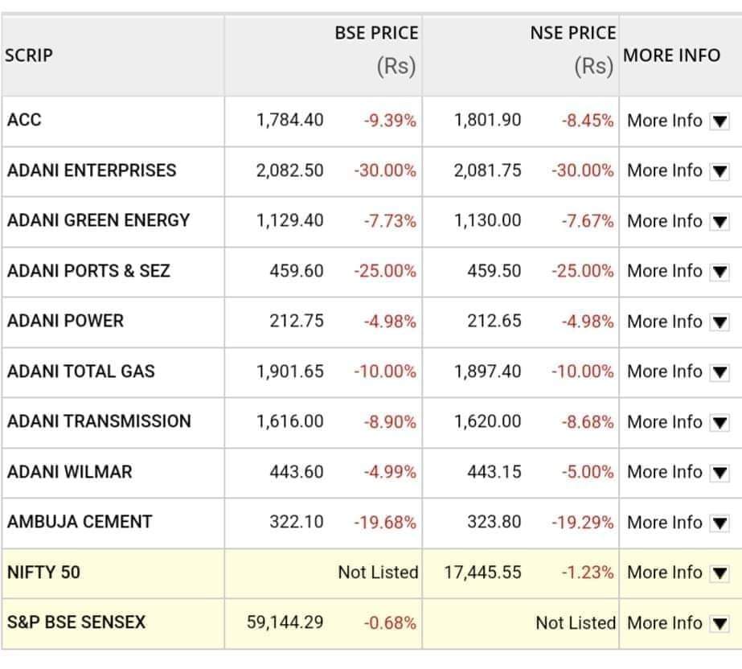Open Adani Green Energy More Info dropdown arrow
742x669 pixels.
click(720, 222)
